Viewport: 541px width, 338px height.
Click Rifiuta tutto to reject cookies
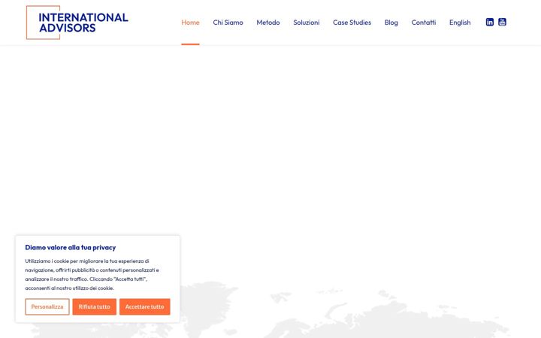[x=94, y=306]
